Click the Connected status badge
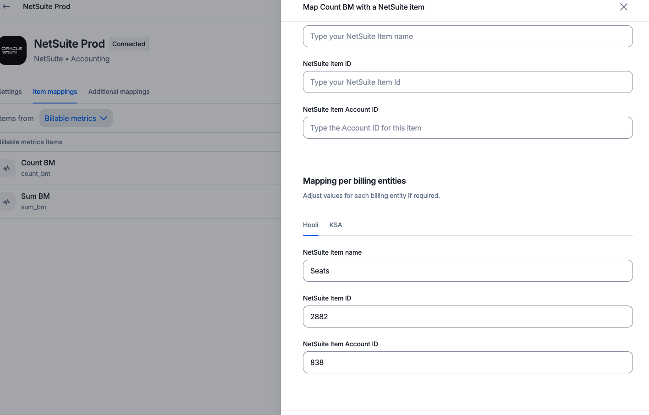 (129, 44)
